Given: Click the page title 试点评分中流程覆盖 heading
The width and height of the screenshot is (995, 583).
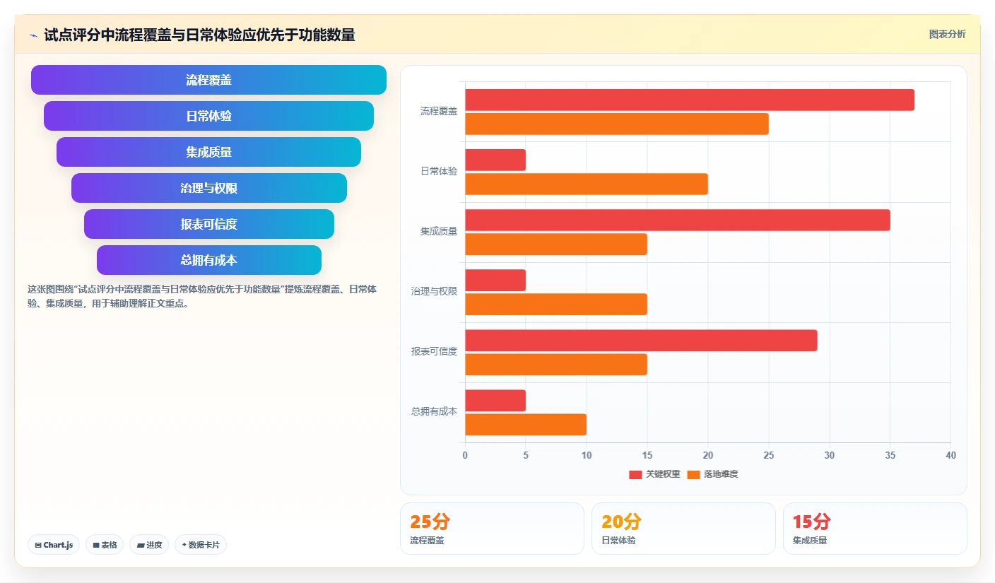Looking at the screenshot, I should 199,35.
